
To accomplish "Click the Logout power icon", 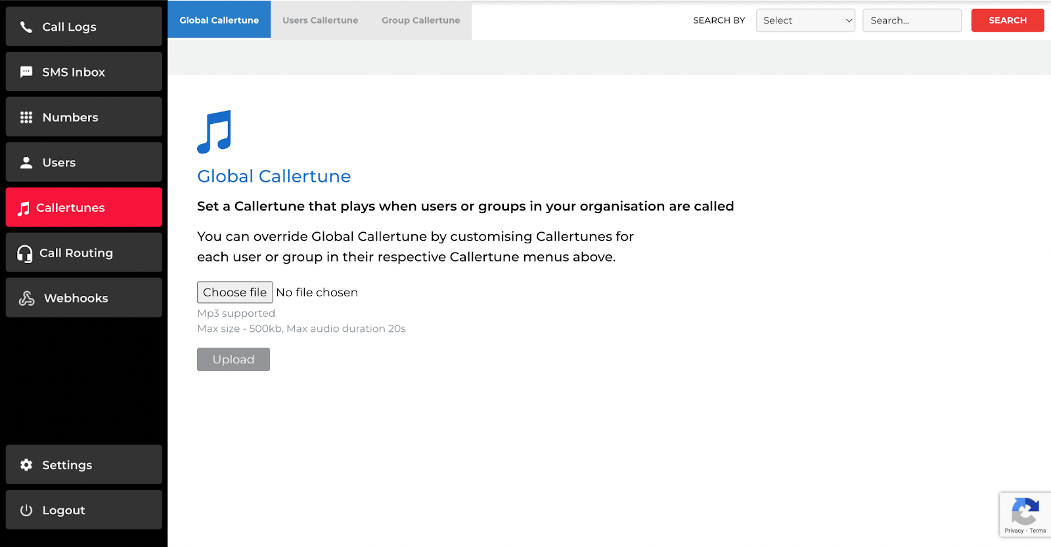I will pyautogui.click(x=26, y=510).
